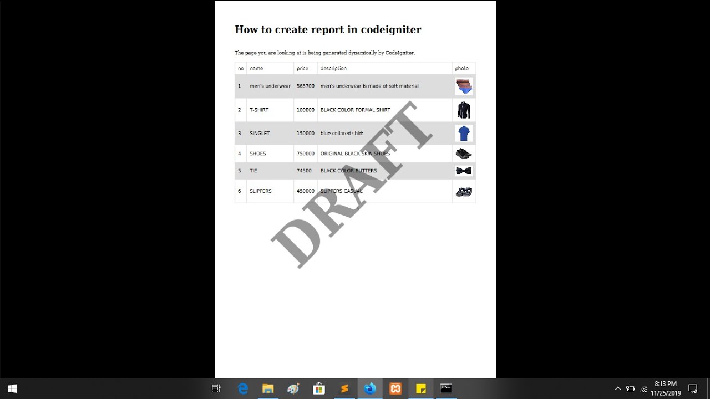This screenshot has height=399, width=710.
Task: Click the 'no' column header
Action: [241, 68]
